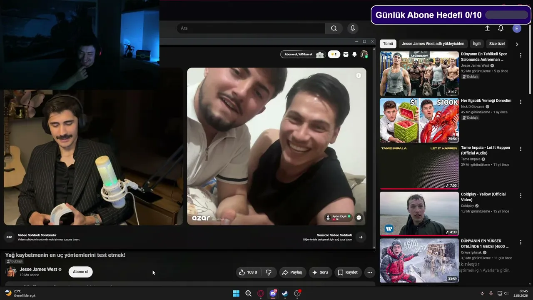Open Her Egzotik Yemeği Denedim thumbnail
The image size is (533, 300).
419,120
